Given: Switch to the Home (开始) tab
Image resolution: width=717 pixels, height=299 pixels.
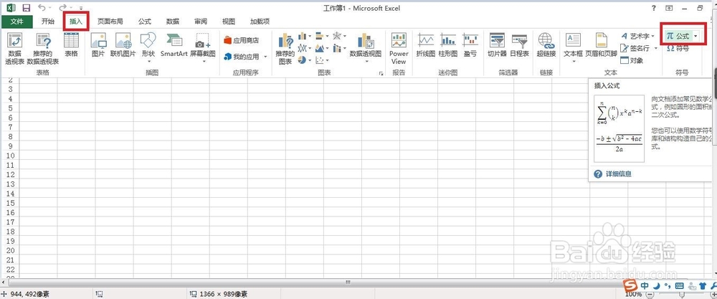Looking at the screenshot, I should click(x=47, y=21).
